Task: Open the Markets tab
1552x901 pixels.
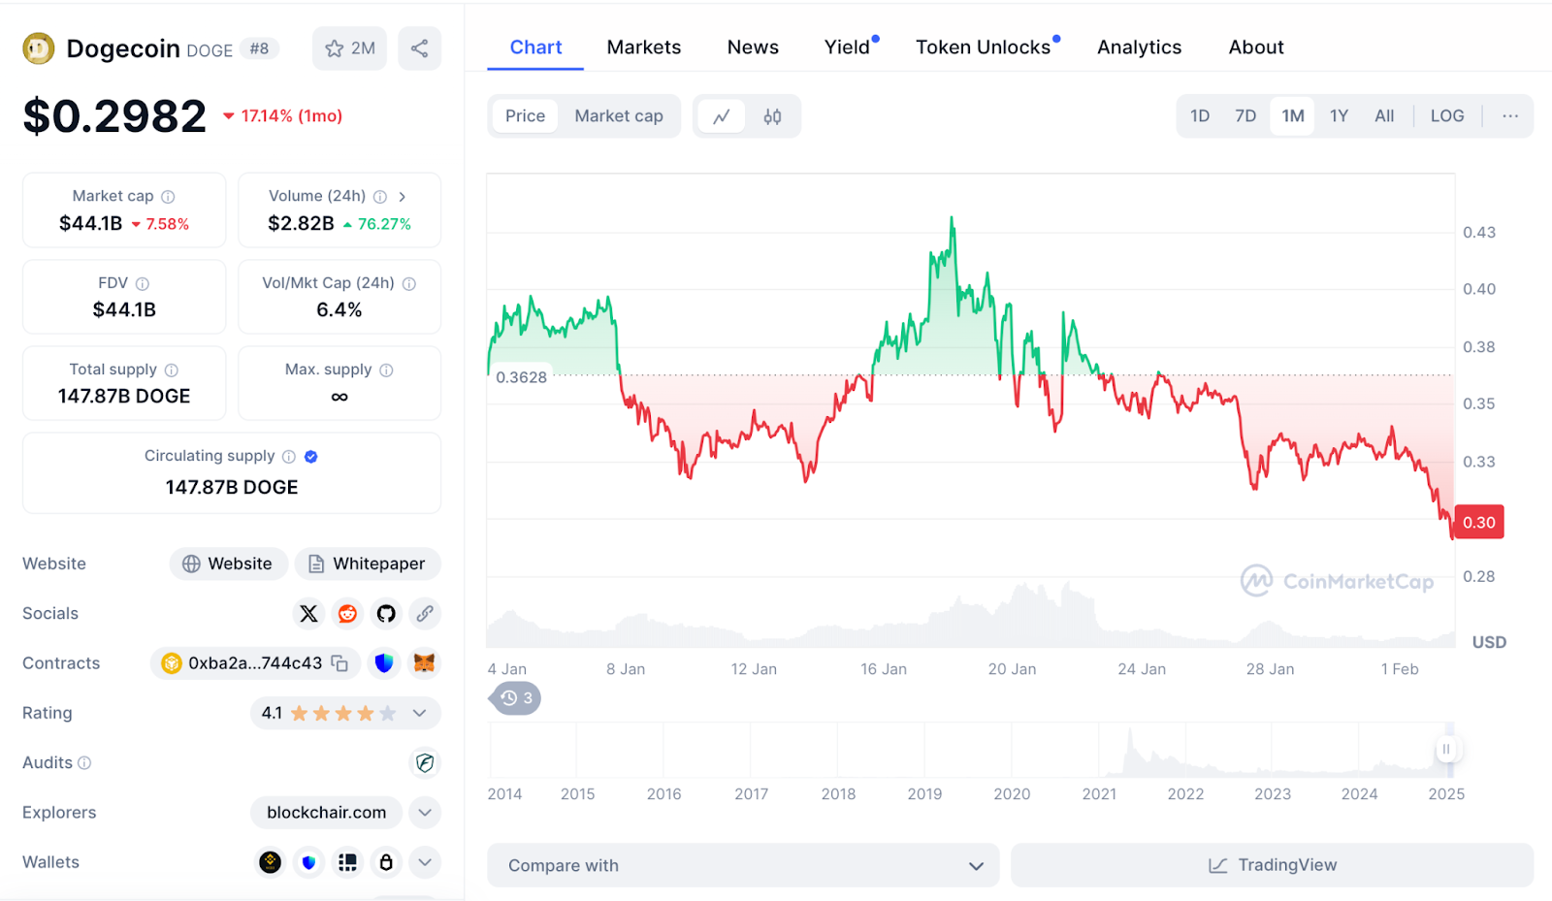Action: [x=644, y=47]
